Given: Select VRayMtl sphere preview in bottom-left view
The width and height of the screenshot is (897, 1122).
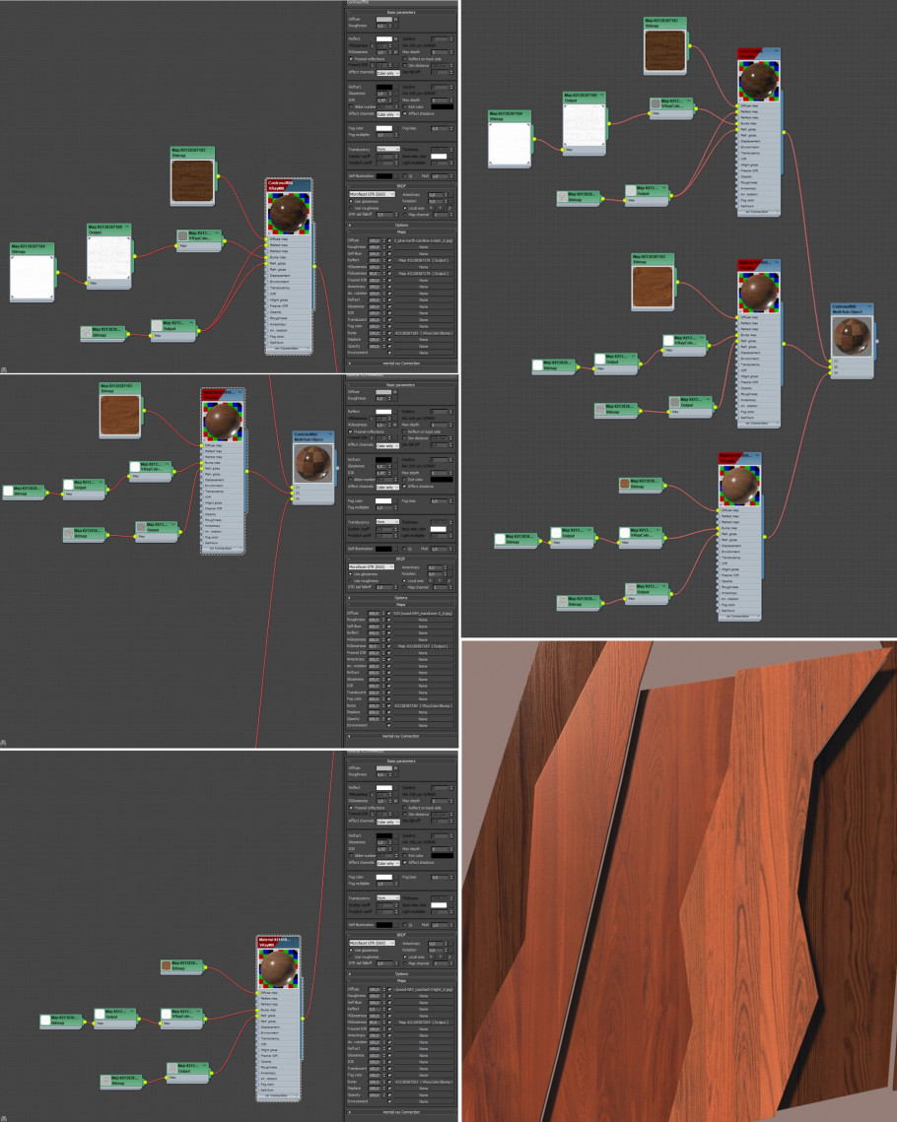Looking at the screenshot, I should coord(279,967).
